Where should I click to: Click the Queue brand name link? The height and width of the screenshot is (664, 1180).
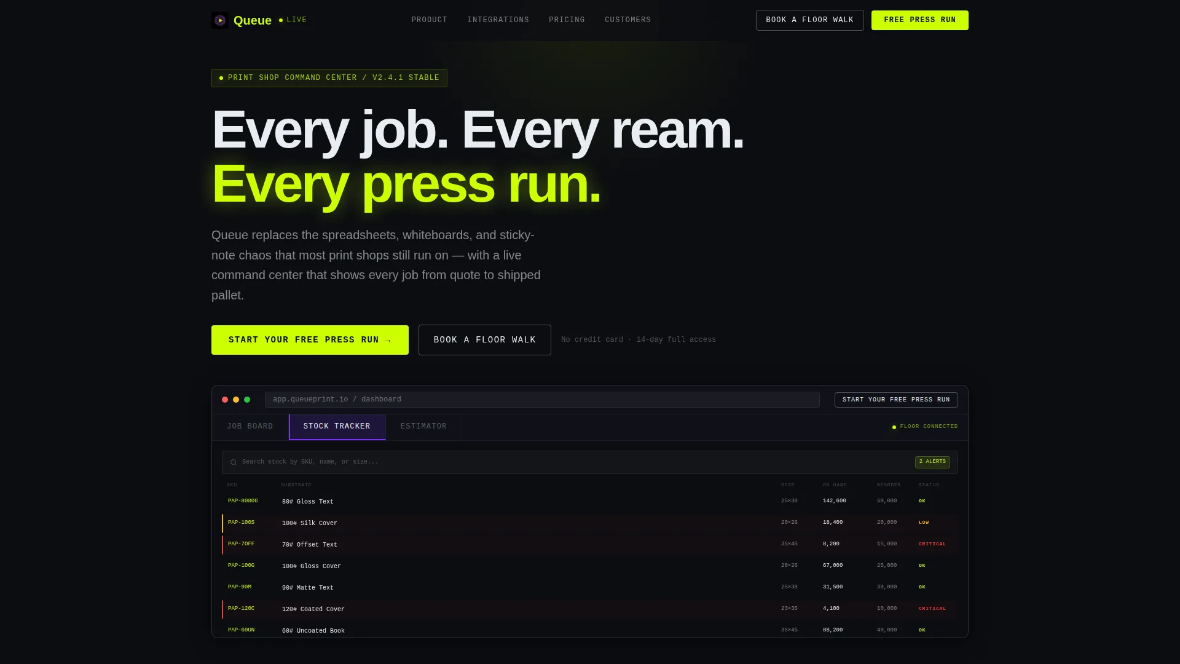253,20
